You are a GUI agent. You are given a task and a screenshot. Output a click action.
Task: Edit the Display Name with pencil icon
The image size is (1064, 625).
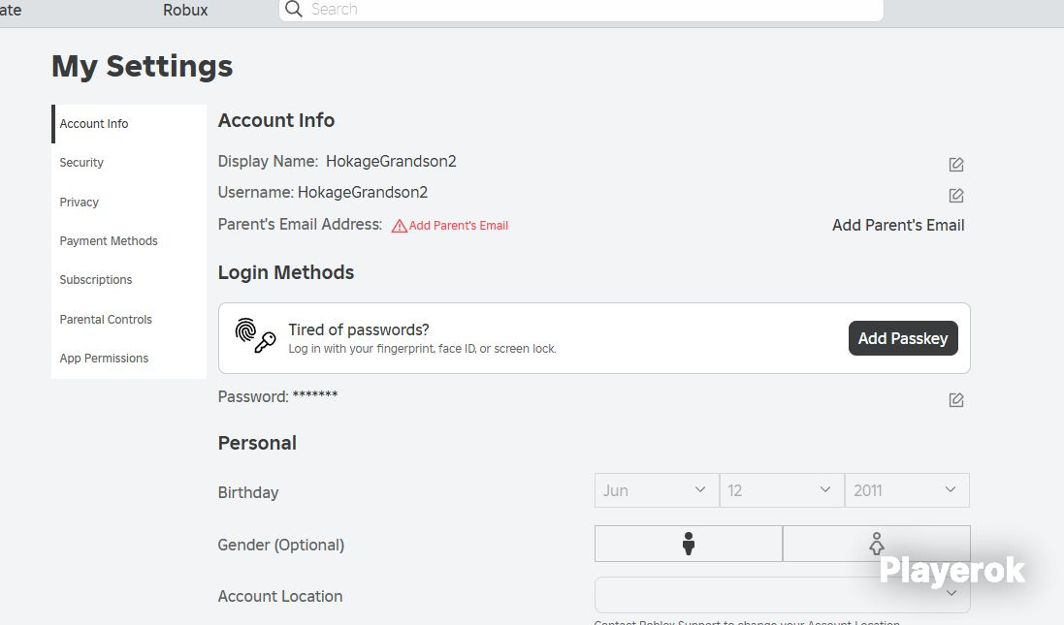pos(956,164)
